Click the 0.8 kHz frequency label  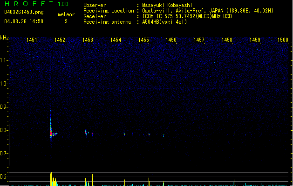pos(4,130)
